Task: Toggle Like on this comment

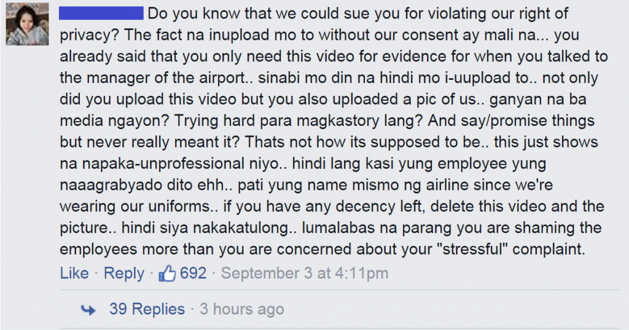Action: (74, 273)
